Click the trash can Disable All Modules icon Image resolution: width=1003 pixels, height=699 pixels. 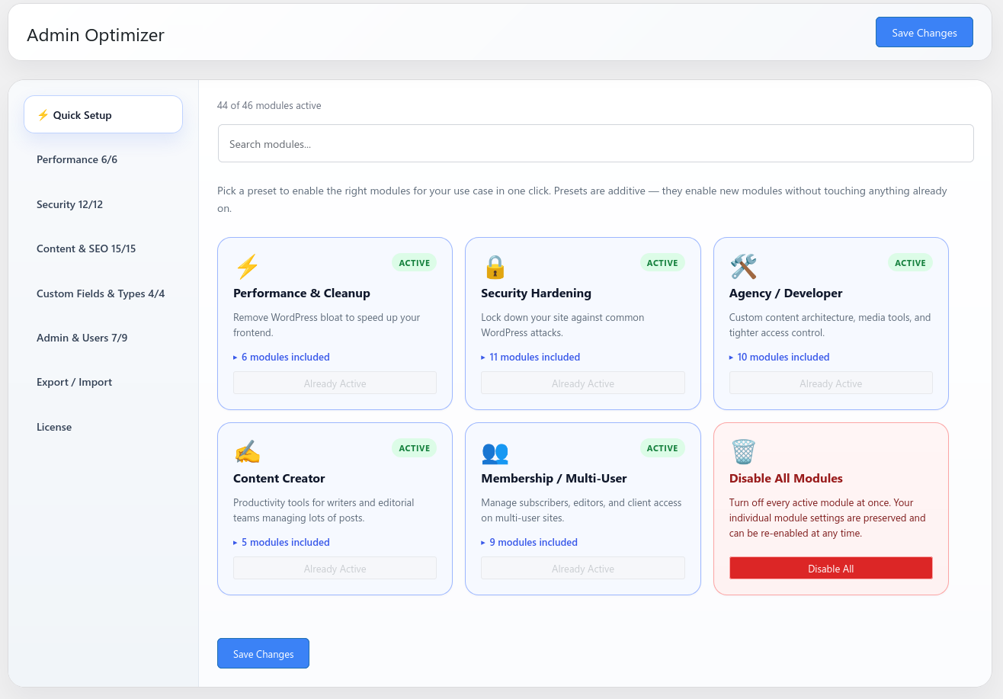[743, 452]
